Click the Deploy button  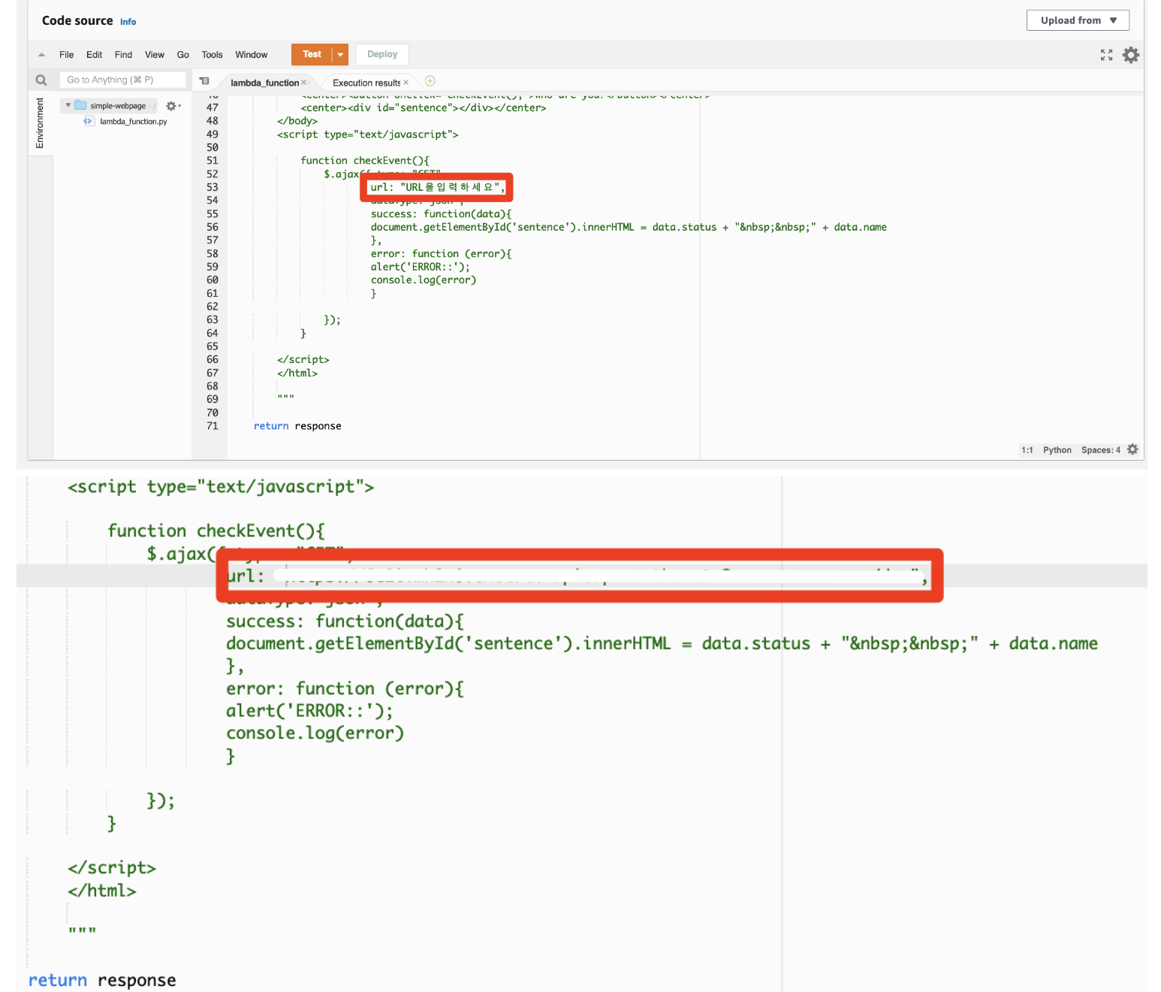pos(382,54)
